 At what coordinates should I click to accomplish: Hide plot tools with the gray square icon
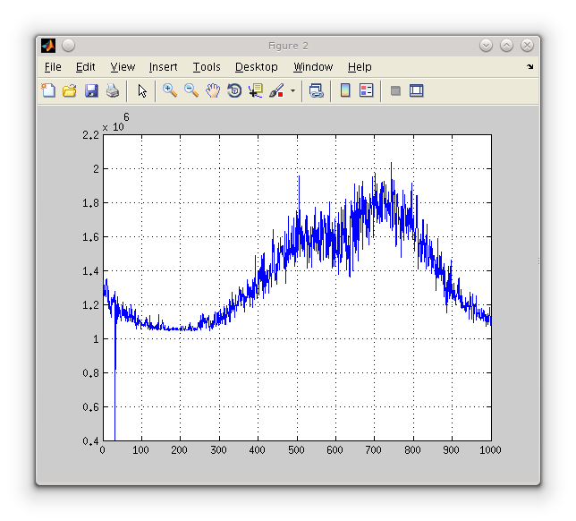click(395, 90)
